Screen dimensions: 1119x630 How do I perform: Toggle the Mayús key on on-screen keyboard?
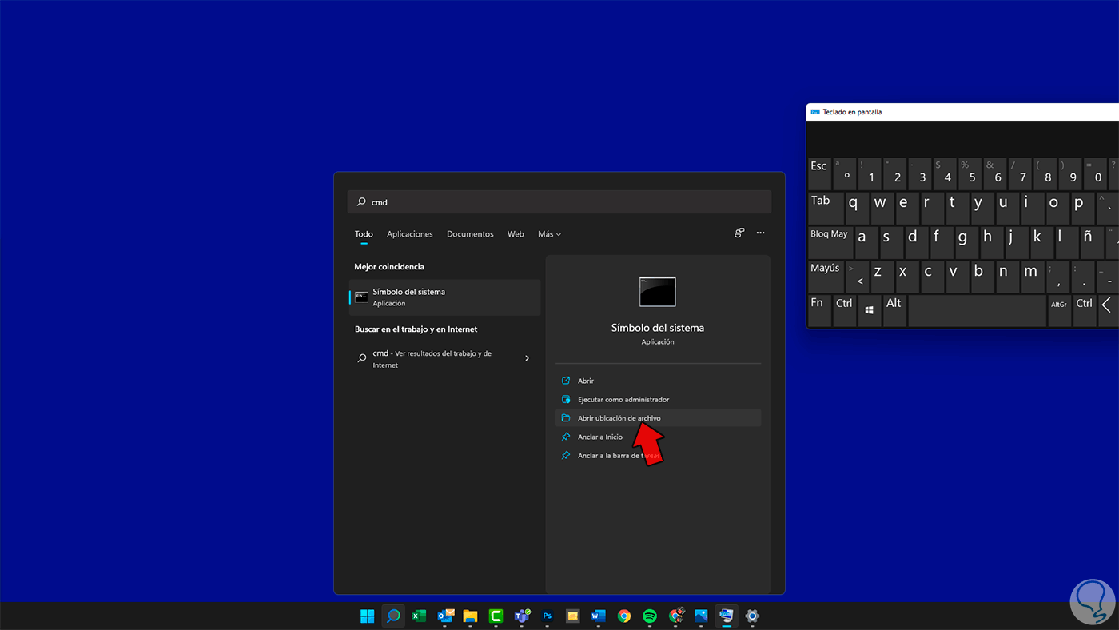(825, 275)
